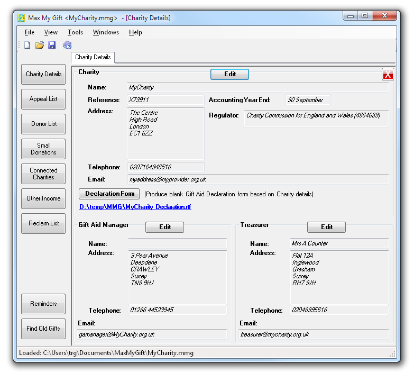Click the red X close panel icon
This screenshot has height=373, width=414.
388,75
